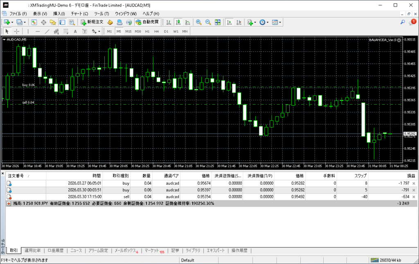Open the チャート (C) menu
Image resolution: width=419 pixels, height=264 pixels.
point(79,13)
